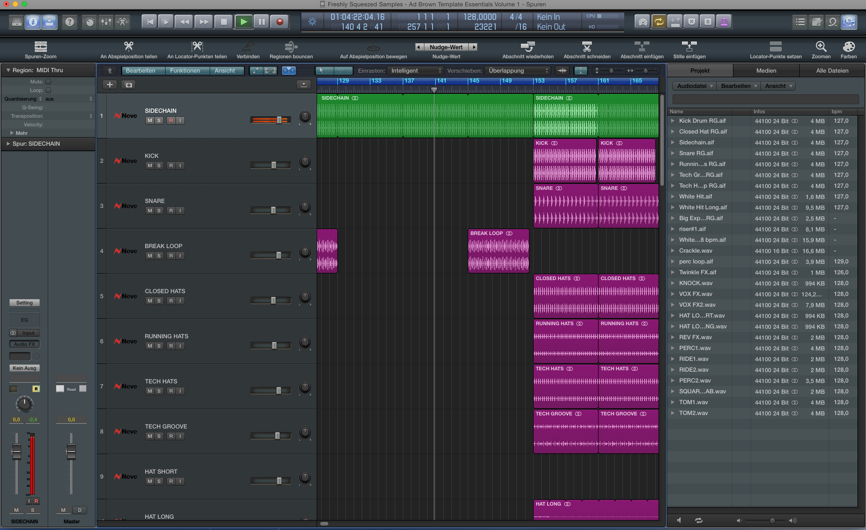Enable Cycle mode in the transport bar
Screen dimensions: 866x530
[x=659, y=21]
